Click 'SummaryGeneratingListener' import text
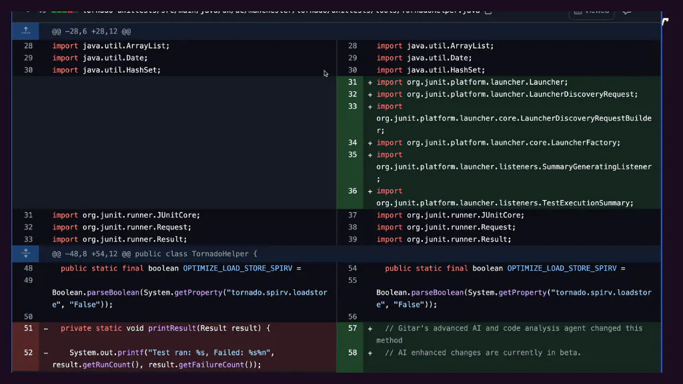The width and height of the screenshot is (683, 384). click(x=597, y=167)
